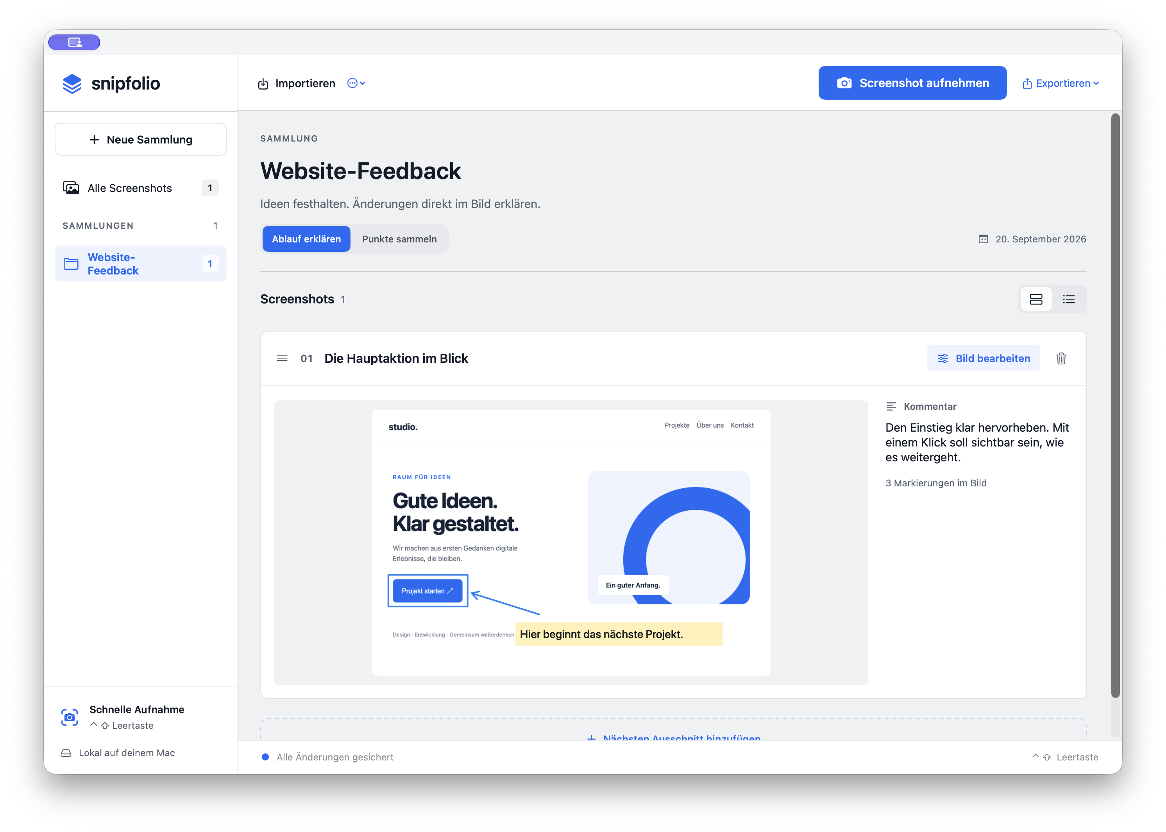Click Leertaste shortcut hint in status bar
1166x832 pixels.
[x=1065, y=757]
